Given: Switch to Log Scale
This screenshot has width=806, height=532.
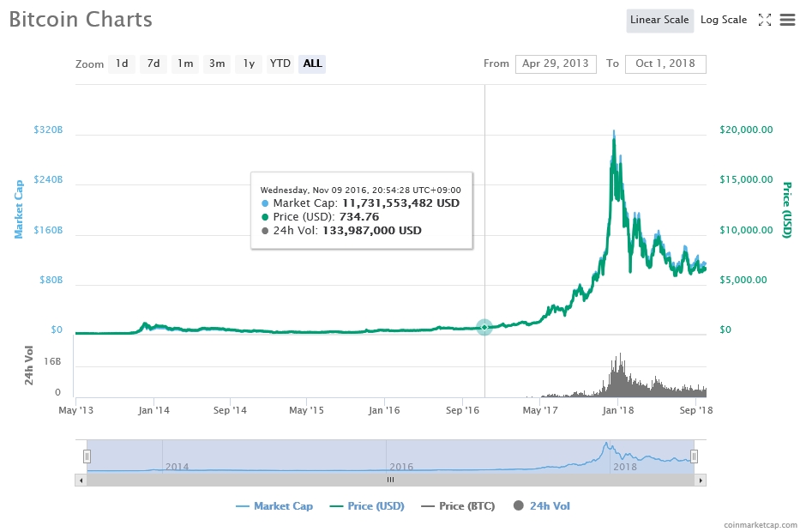Looking at the screenshot, I should (723, 20).
